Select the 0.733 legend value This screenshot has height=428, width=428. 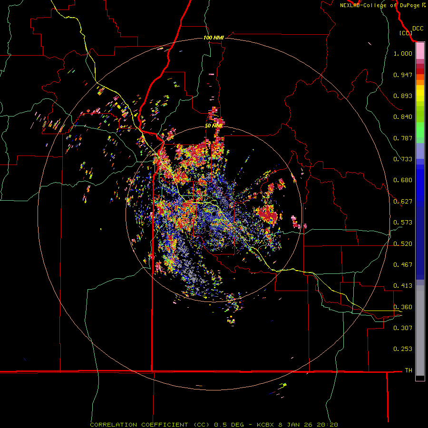pos(403,159)
